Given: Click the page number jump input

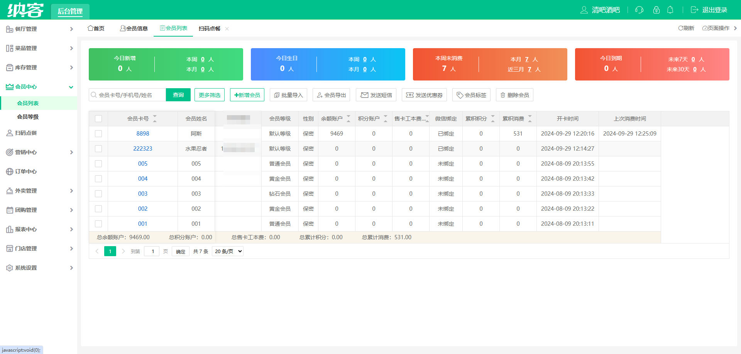Looking at the screenshot, I should 152,251.
